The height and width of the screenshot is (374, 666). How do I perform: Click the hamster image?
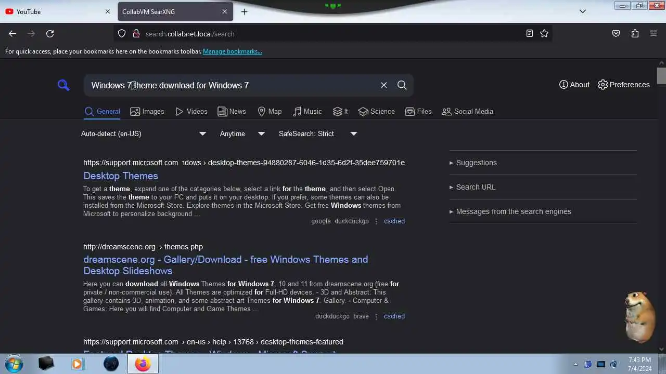[639, 316]
